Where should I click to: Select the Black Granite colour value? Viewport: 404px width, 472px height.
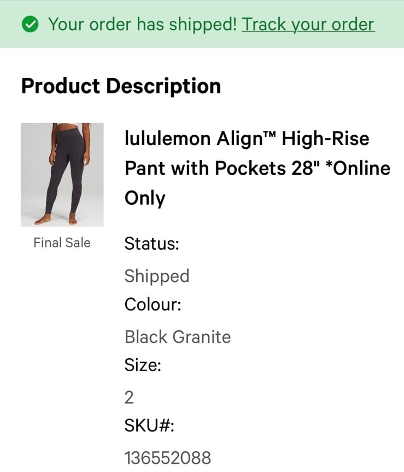(x=177, y=336)
